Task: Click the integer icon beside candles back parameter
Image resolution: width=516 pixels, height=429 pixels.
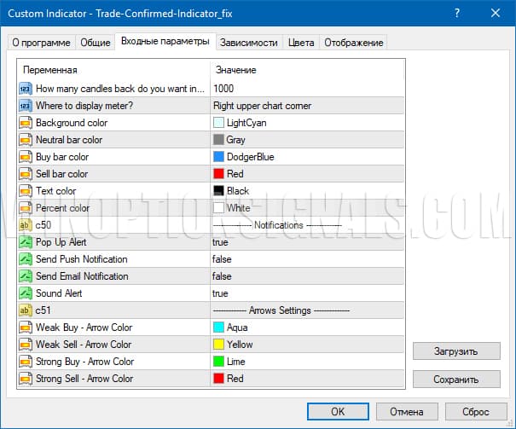Action: pos(25,89)
